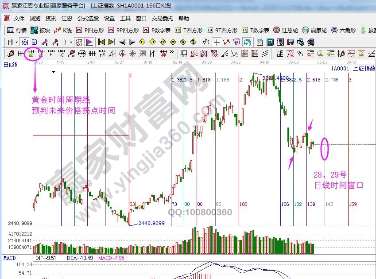
Task: Click the hand pan tool icon
Action: (206, 42)
